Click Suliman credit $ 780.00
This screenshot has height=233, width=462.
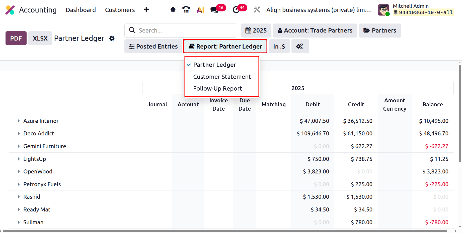[361, 222]
